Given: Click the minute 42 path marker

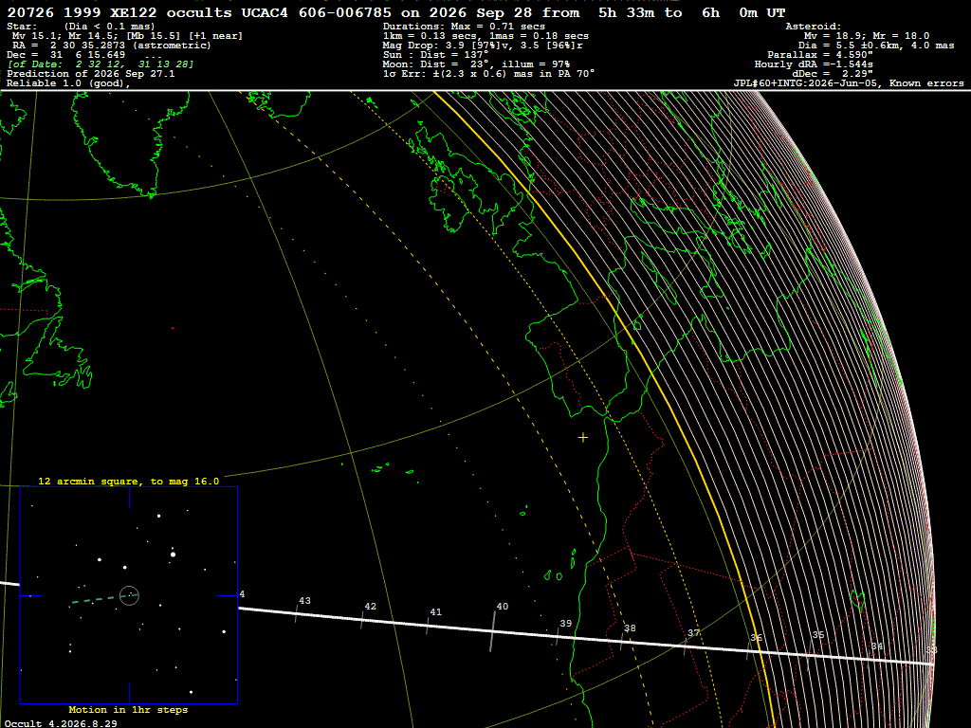Looking at the screenshot, I should coord(362,620).
